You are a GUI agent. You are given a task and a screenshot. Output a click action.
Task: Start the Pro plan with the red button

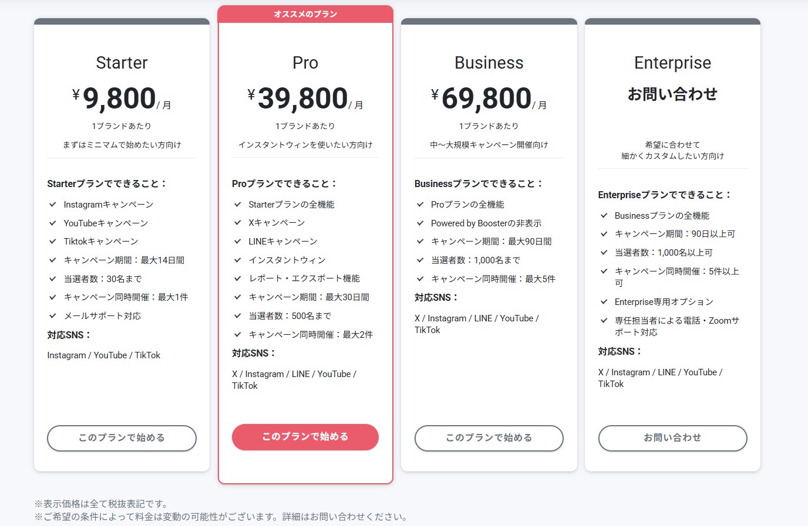tap(305, 437)
